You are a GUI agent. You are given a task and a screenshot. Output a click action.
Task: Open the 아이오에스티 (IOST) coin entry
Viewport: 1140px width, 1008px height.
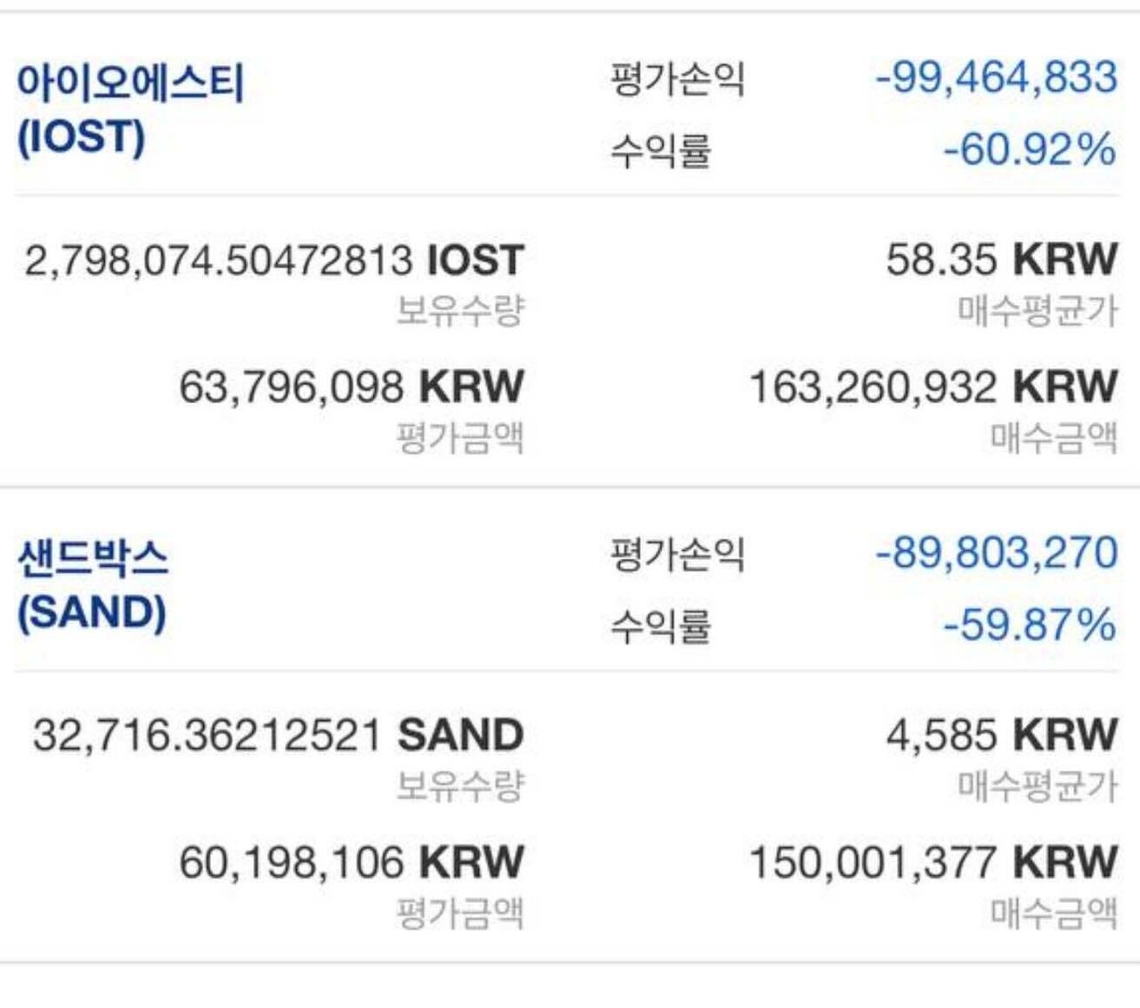(x=130, y=110)
